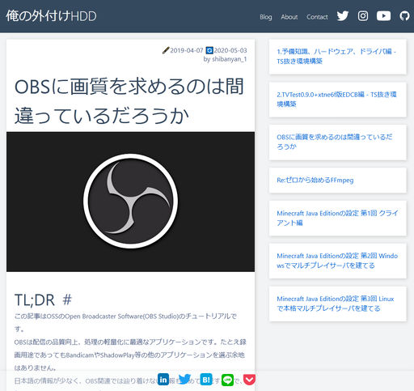Click the main article title heading
This screenshot has width=414, height=391.
click(129, 101)
